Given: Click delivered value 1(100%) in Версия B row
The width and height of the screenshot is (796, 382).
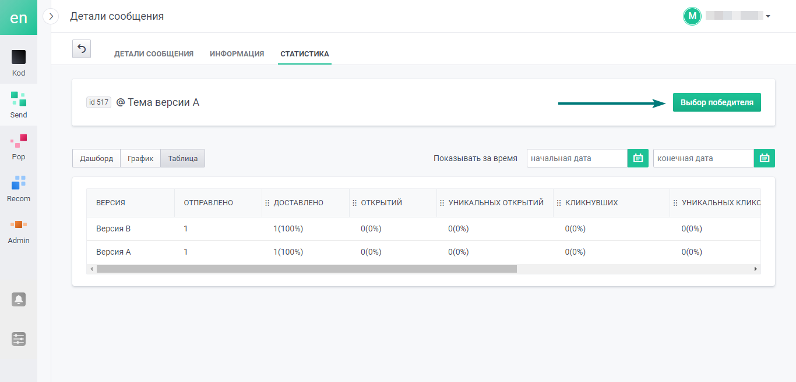Looking at the screenshot, I should (x=288, y=229).
